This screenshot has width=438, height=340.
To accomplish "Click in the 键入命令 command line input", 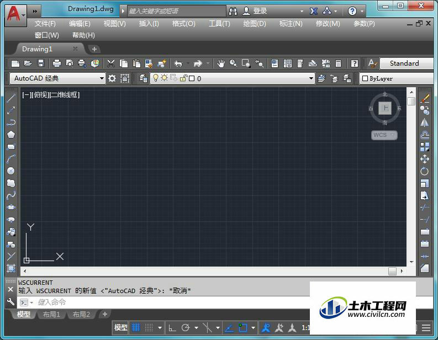I will point(173,302).
